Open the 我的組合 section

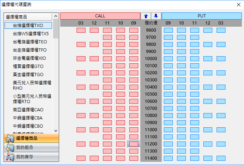tap(31, 148)
